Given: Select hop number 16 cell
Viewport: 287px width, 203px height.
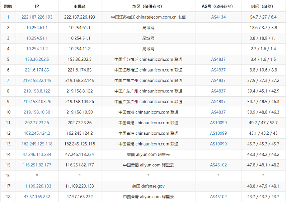Looking at the screenshot, I should point(8,175).
